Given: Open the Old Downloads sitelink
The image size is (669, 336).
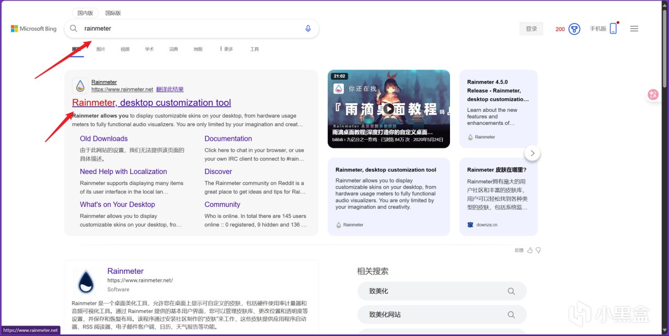Looking at the screenshot, I should [x=103, y=138].
